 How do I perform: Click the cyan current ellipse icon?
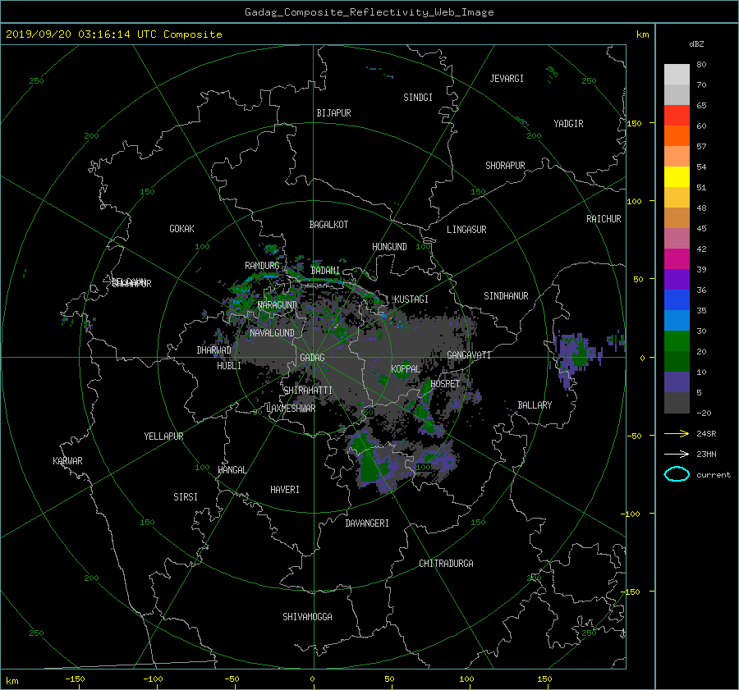(677, 474)
